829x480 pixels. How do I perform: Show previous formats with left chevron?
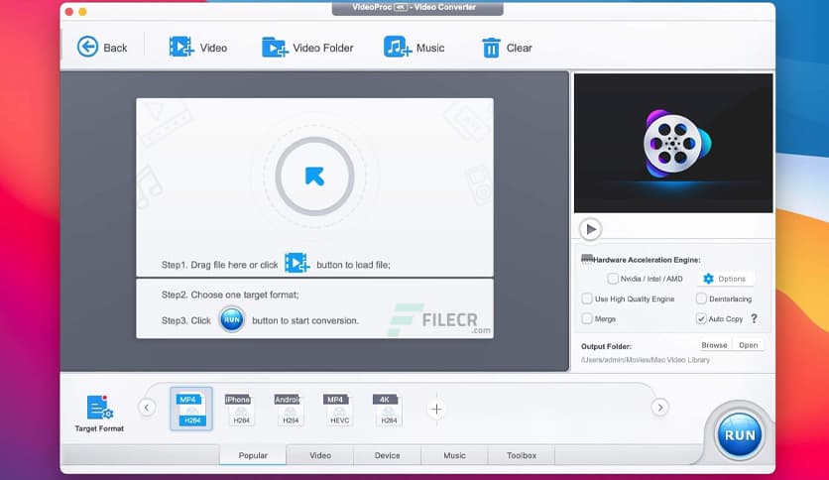pos(147,407)
